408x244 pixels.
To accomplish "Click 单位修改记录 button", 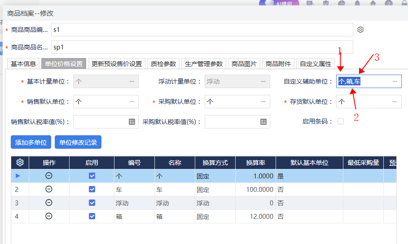I will pos(78,142).
